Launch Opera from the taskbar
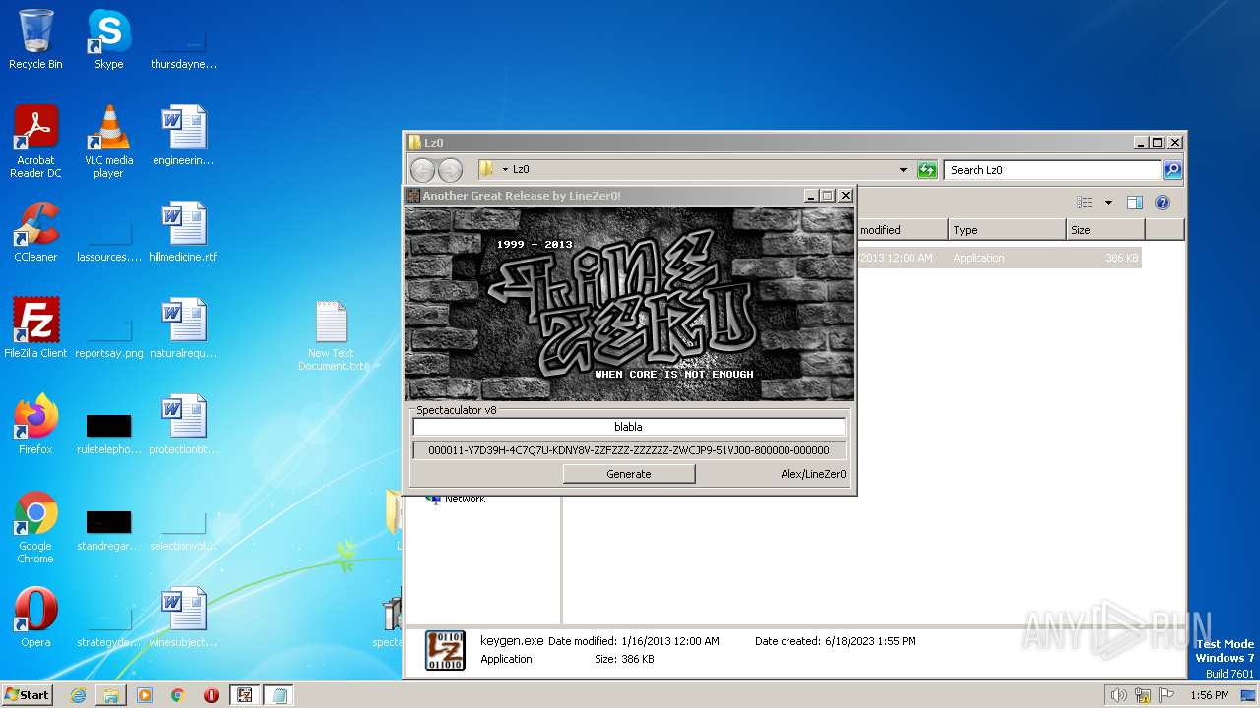 [211, 695]
